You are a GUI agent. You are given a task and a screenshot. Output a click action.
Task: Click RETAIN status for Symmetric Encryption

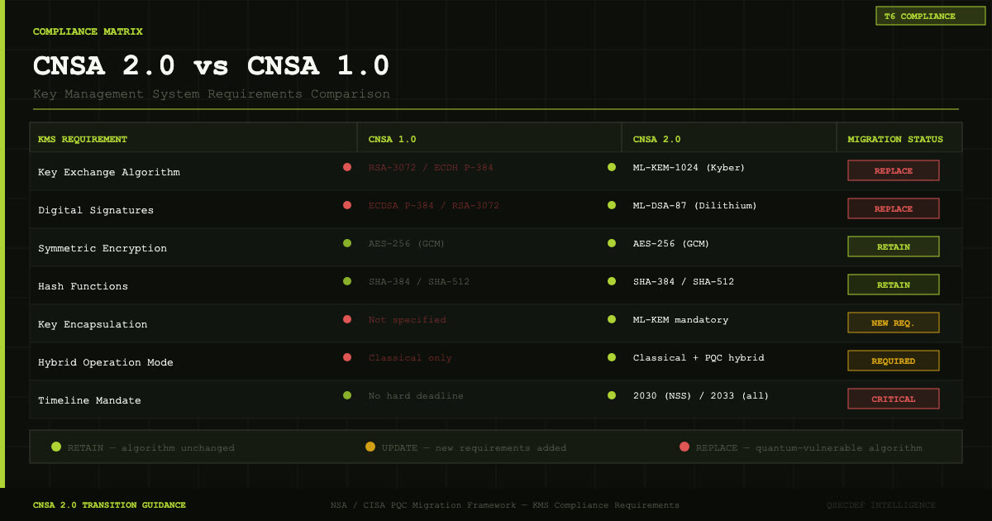894,246
